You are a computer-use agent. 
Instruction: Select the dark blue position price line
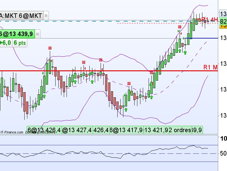(x=201, y=38)
